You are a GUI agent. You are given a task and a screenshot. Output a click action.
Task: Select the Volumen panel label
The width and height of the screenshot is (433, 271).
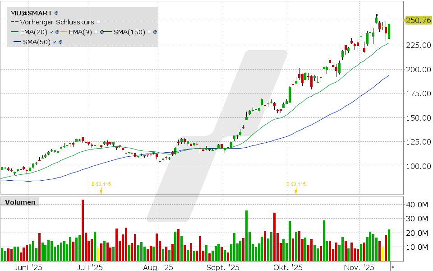[19, 202]
